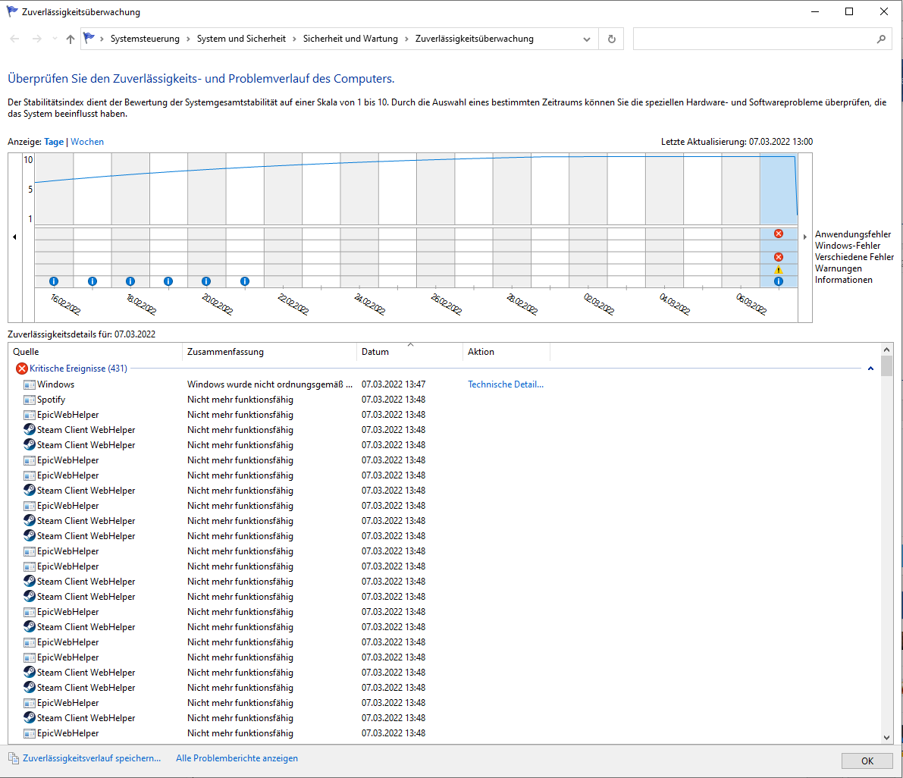Click the window title flag icon
The image size is (903, 778).
12,11
